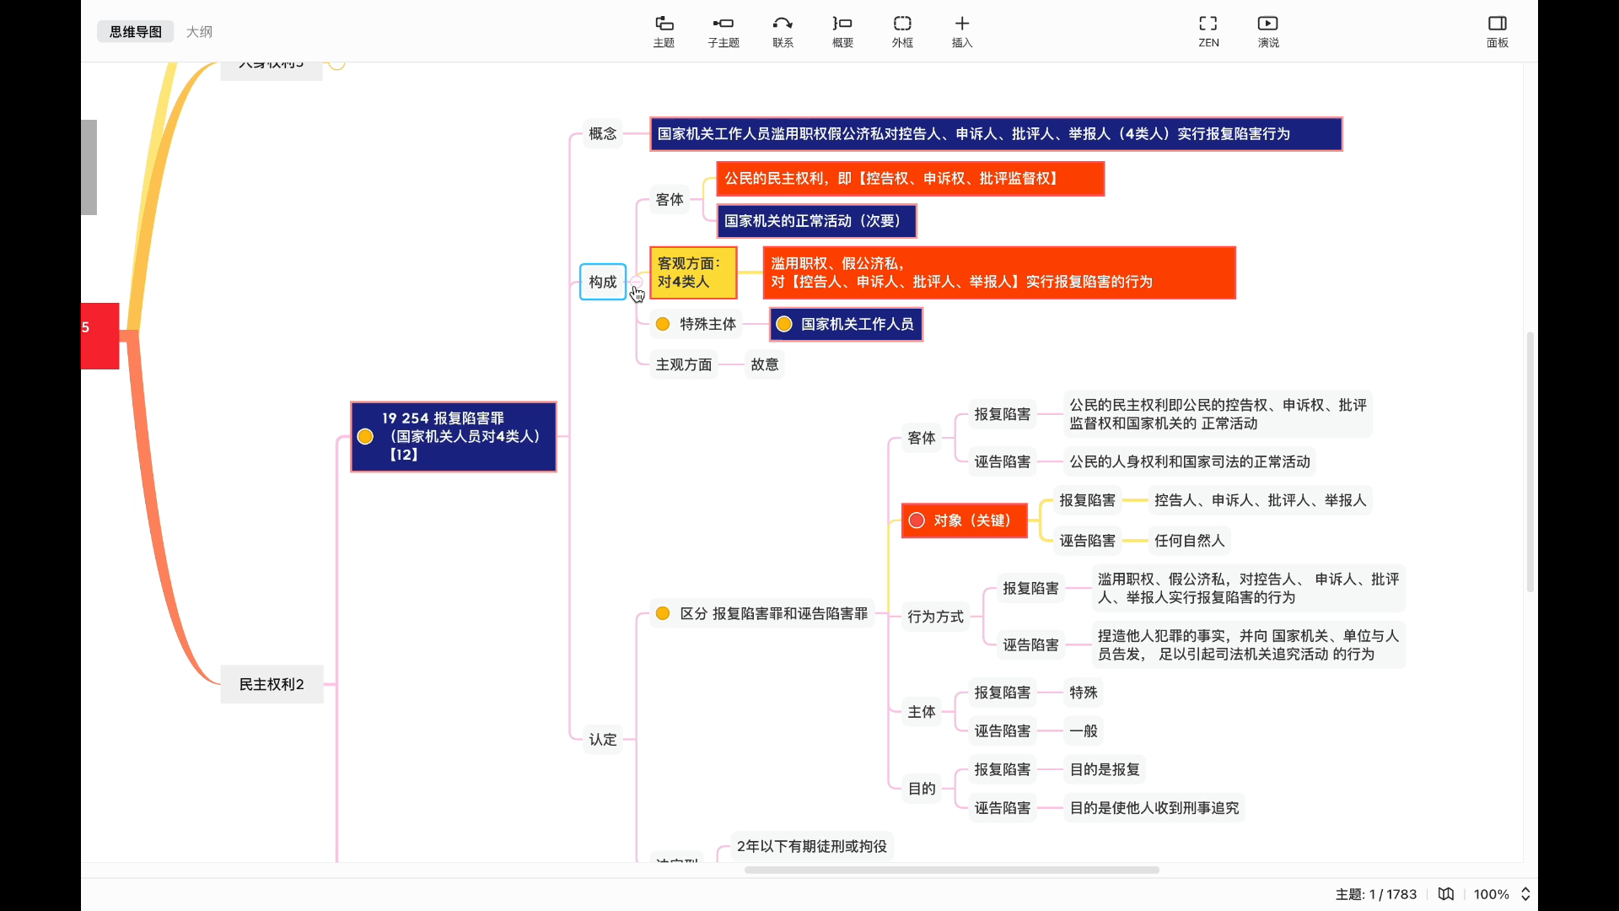Click the horizontal scrollbar thumb
The image size is (1619, 911).
point(951,870)
